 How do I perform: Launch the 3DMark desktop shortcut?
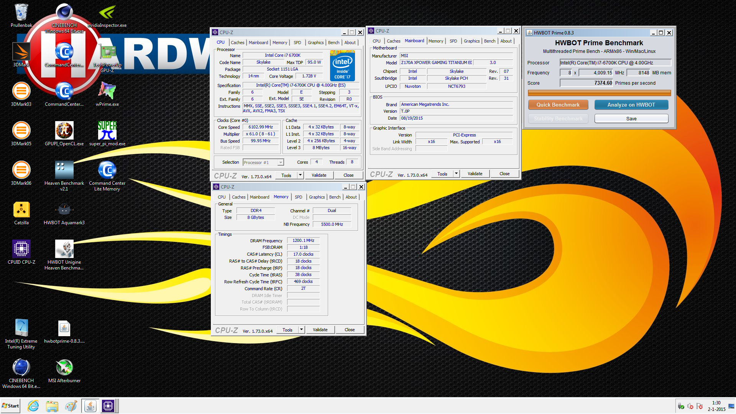(21, 54)
